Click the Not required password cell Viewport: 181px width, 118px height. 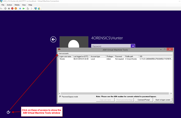119,59
